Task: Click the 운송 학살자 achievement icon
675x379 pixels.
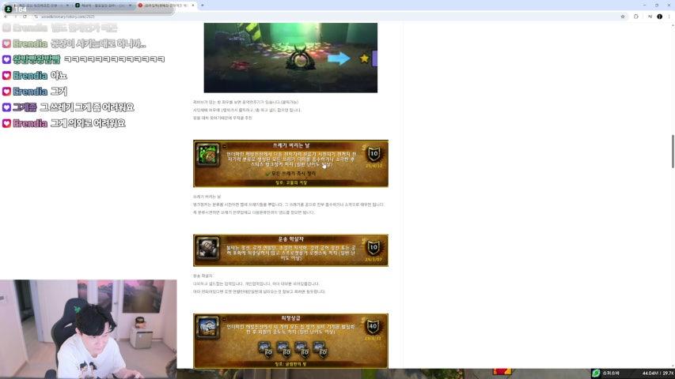Action: (x=208, y=248)
